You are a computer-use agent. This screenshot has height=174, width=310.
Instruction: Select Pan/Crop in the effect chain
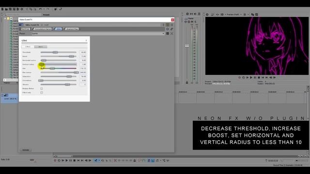click(x=26, y=29)
